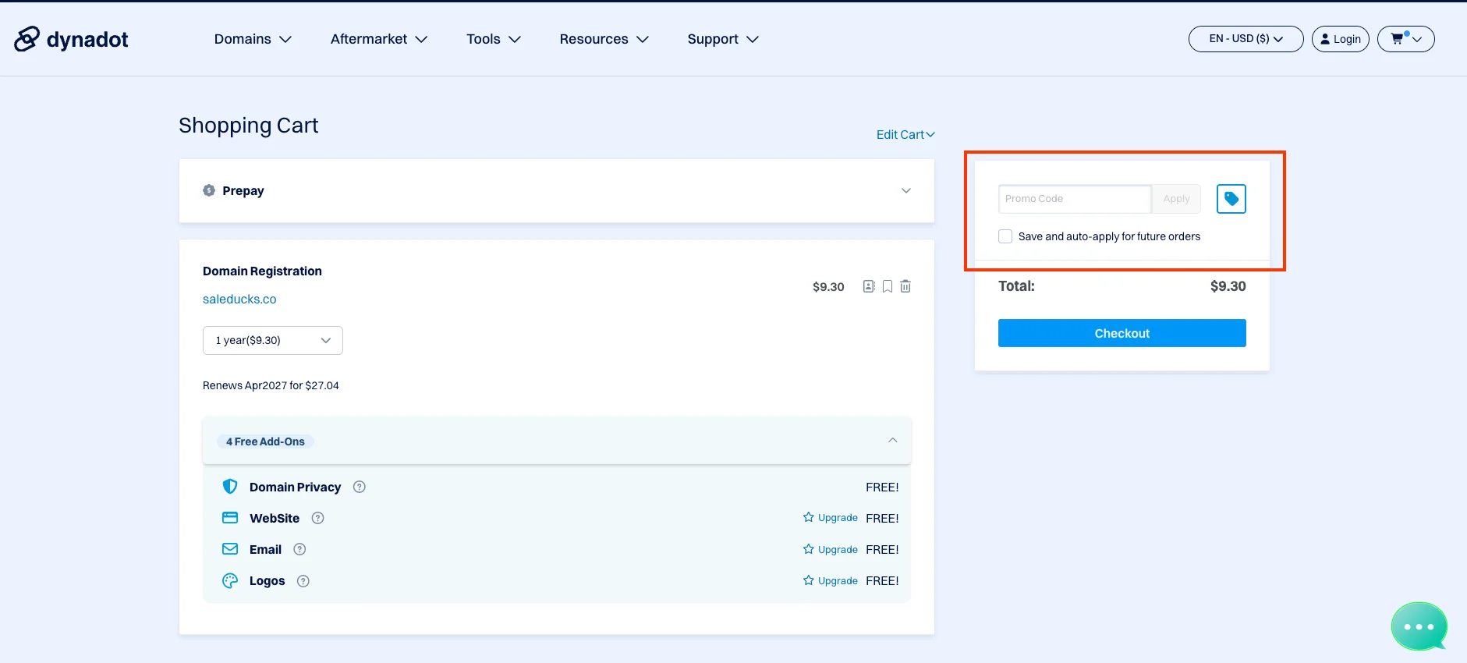
Task: Open the Edit Cart dropdown
Action: coord(905,134)
